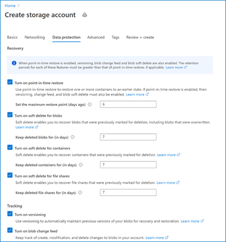
Task: Click info icon next to Keep deleted file shares
Action: pos(80,192)
